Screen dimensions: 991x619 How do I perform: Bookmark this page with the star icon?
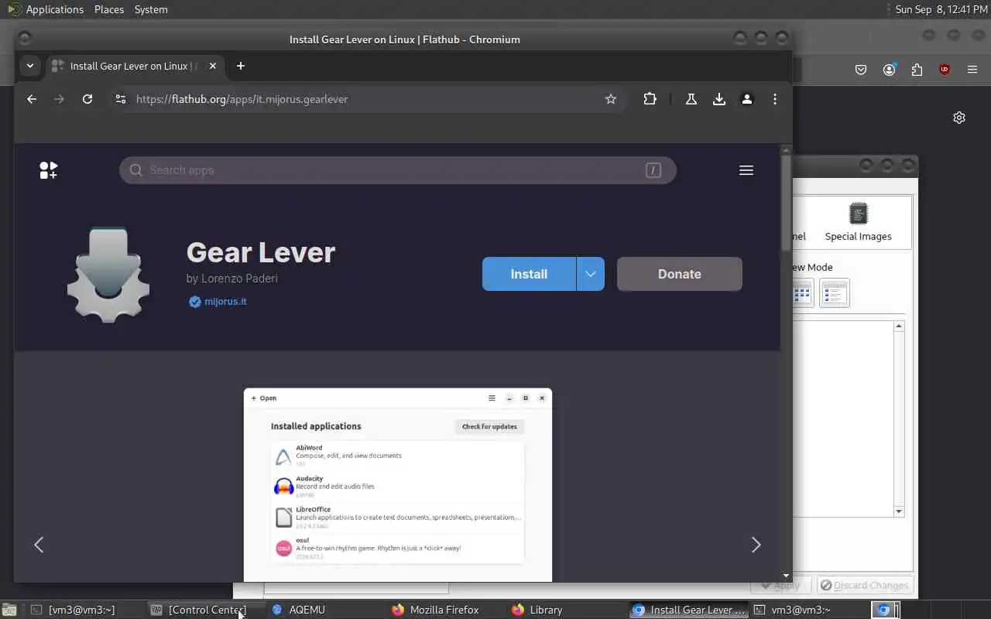pos(611,99)
